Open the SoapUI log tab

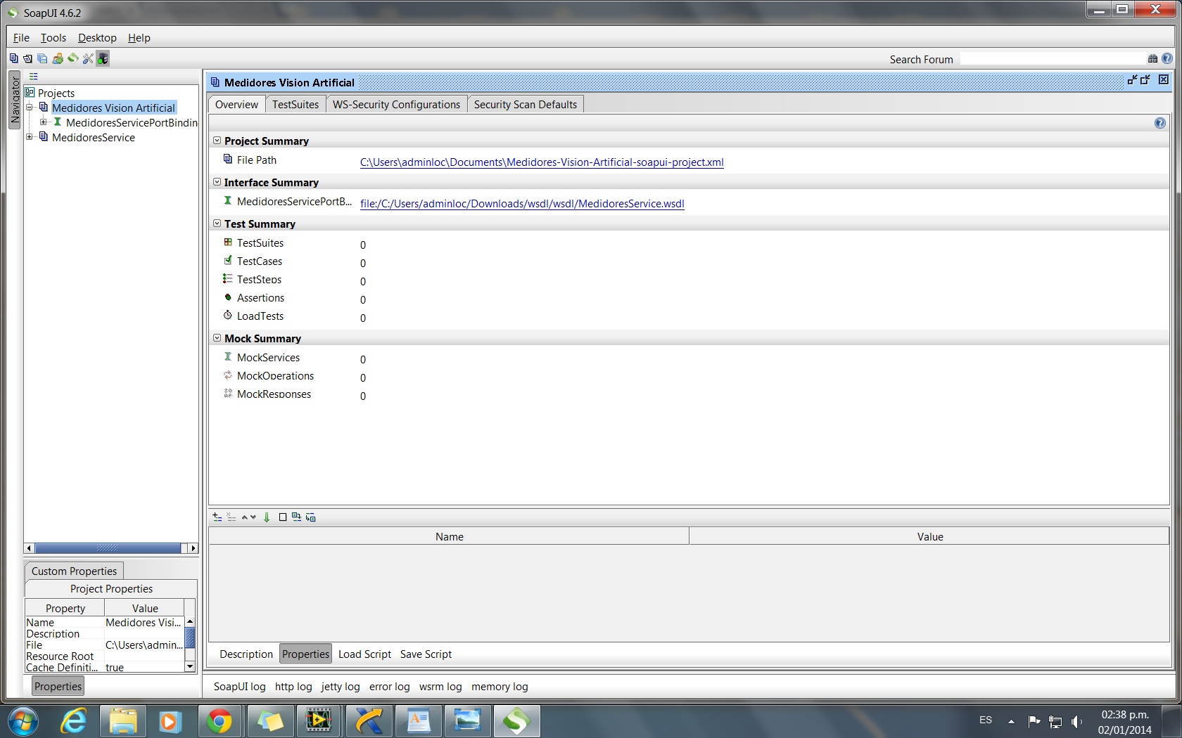[240, 687]
